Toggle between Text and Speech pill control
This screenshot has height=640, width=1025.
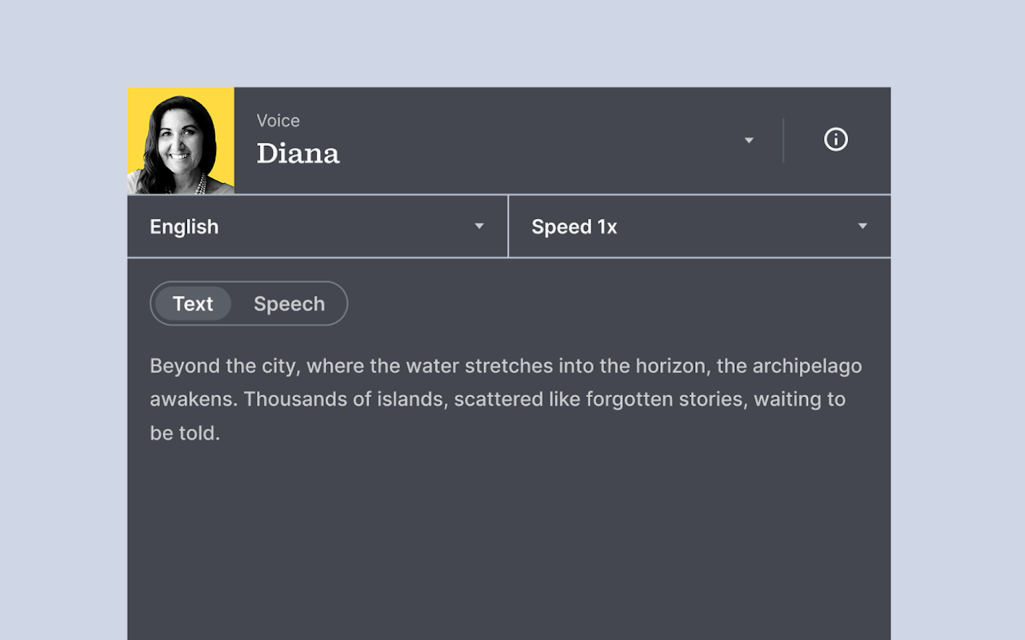pos(248,303)
